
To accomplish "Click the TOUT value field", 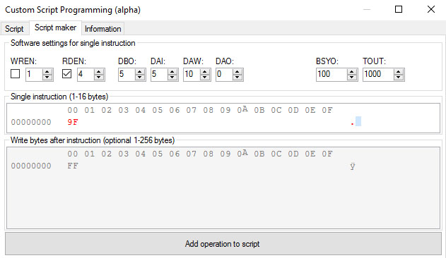I will tap(377, 74).
